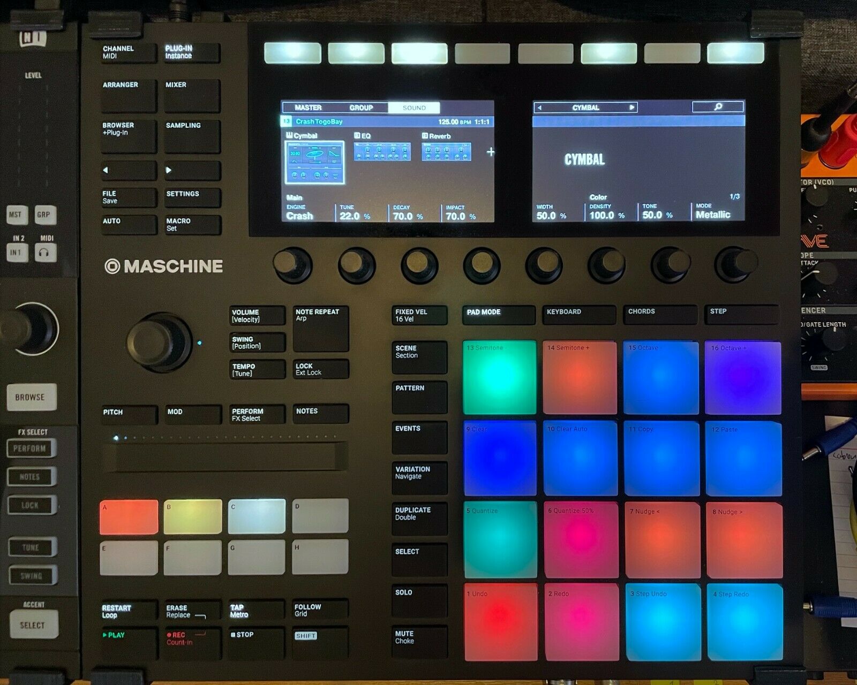Open the MIXER view
Image resolution: width=857 pixels, height=685 pixels.
(192, 96)
